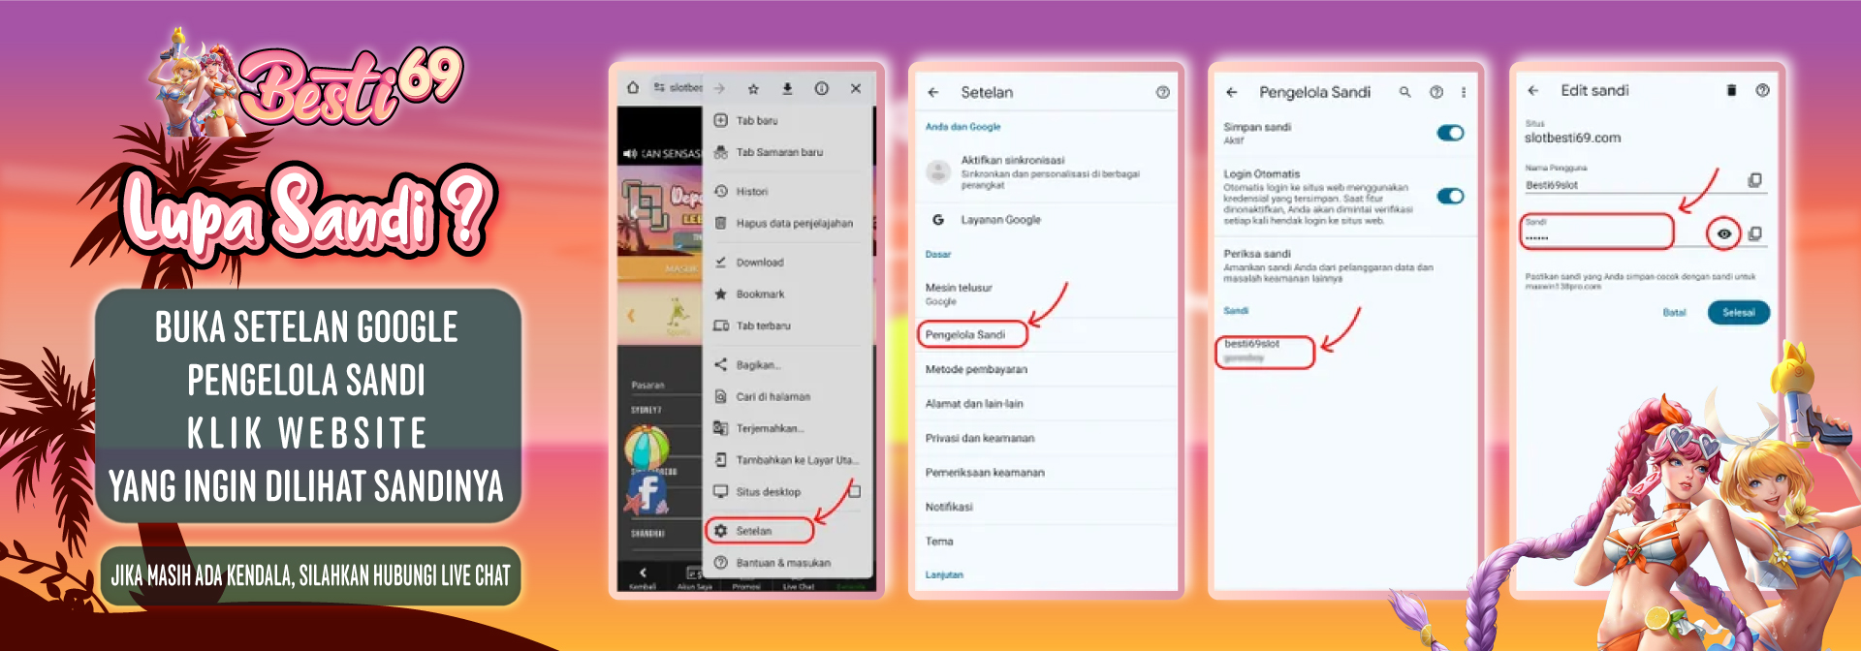Tick the Situs desktop checkbox
Viewport: 1861px width, 651px height.
click(854, 491)
